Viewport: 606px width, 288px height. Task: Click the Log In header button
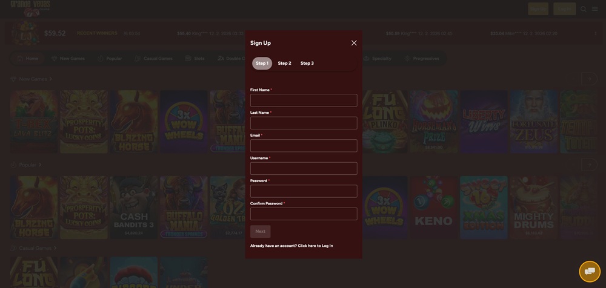click(564, 9)
